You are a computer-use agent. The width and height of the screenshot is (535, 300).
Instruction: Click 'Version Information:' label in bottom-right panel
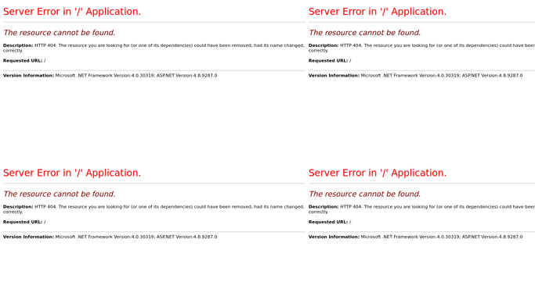pyautogui.click(x=334, y=237)
